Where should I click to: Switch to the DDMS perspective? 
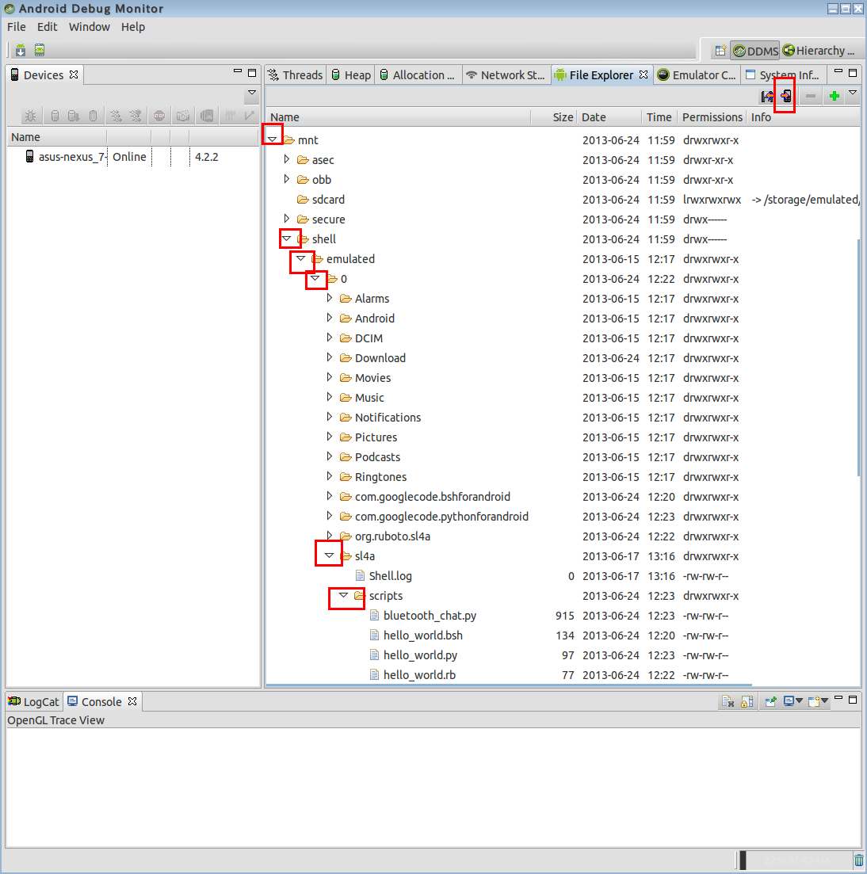tap(755, 51)
